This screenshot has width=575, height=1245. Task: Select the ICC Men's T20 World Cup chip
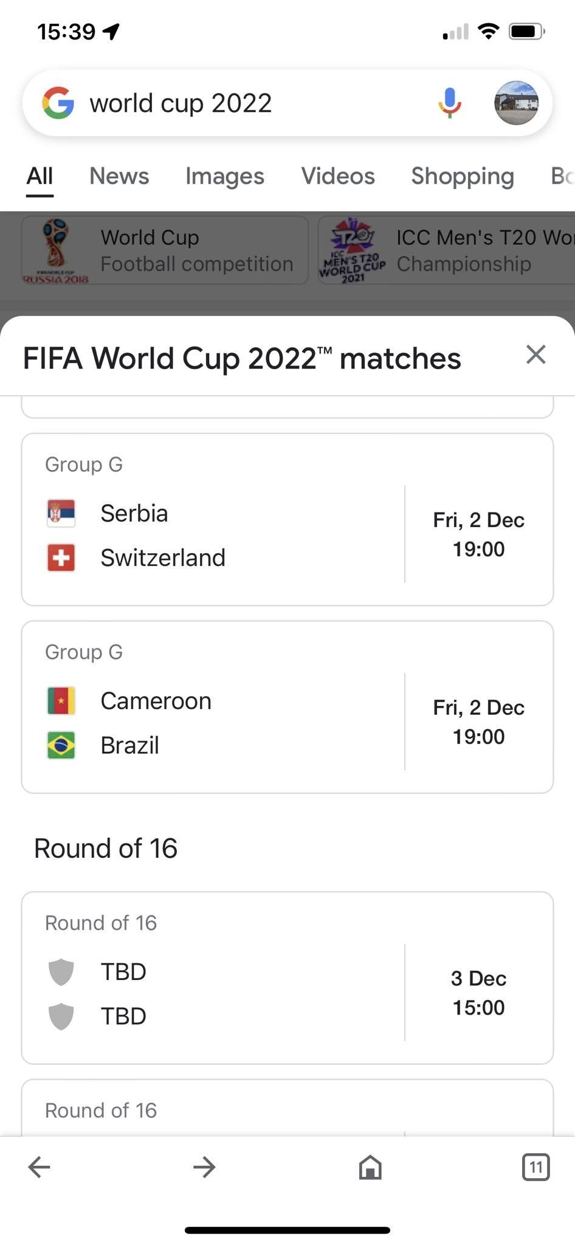(447, 250)
